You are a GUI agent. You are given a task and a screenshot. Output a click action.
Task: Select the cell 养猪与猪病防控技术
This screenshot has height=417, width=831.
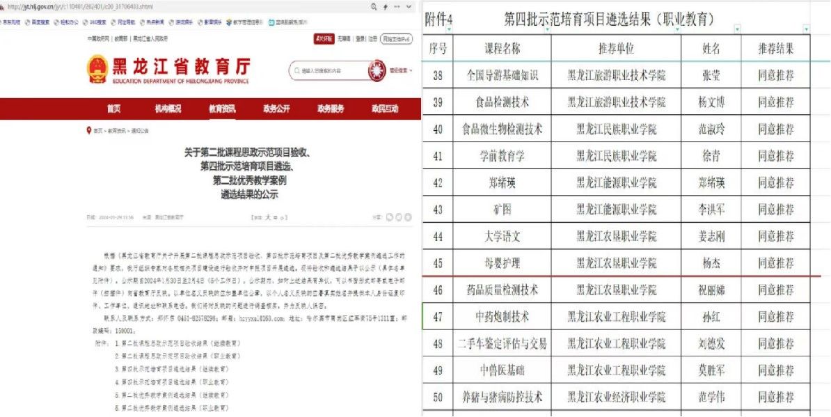coord(502,397)
